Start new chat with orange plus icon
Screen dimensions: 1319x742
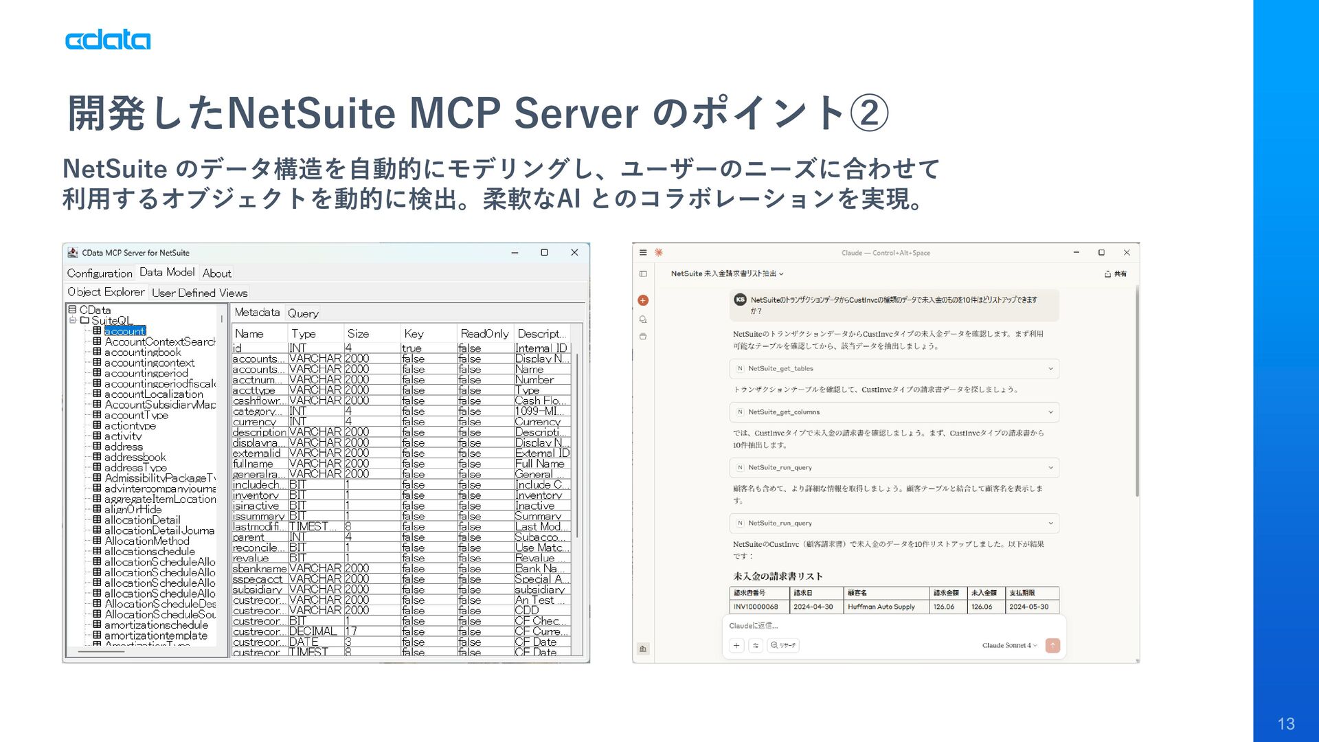coord(643,300)
